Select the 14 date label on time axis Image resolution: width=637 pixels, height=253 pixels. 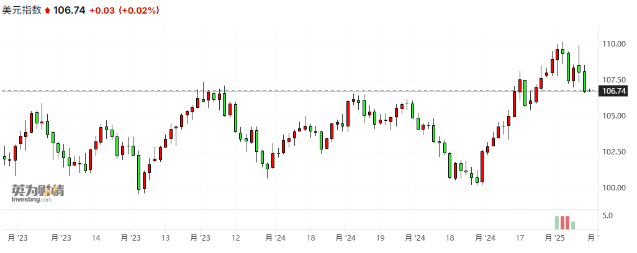(x=96, y=237)
